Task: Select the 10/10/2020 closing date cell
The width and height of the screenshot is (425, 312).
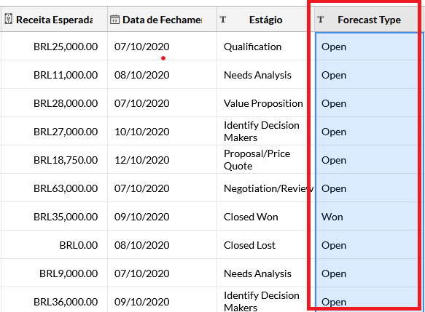Action: pyautogui.click(x=162, y=132)
